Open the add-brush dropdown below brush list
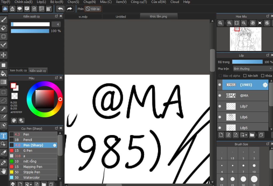Viewport: 273px width, 186px height. (31, 184)
